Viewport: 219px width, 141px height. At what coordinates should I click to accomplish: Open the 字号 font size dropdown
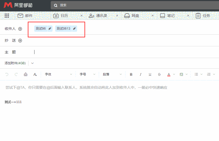click(x=88, y=74)
